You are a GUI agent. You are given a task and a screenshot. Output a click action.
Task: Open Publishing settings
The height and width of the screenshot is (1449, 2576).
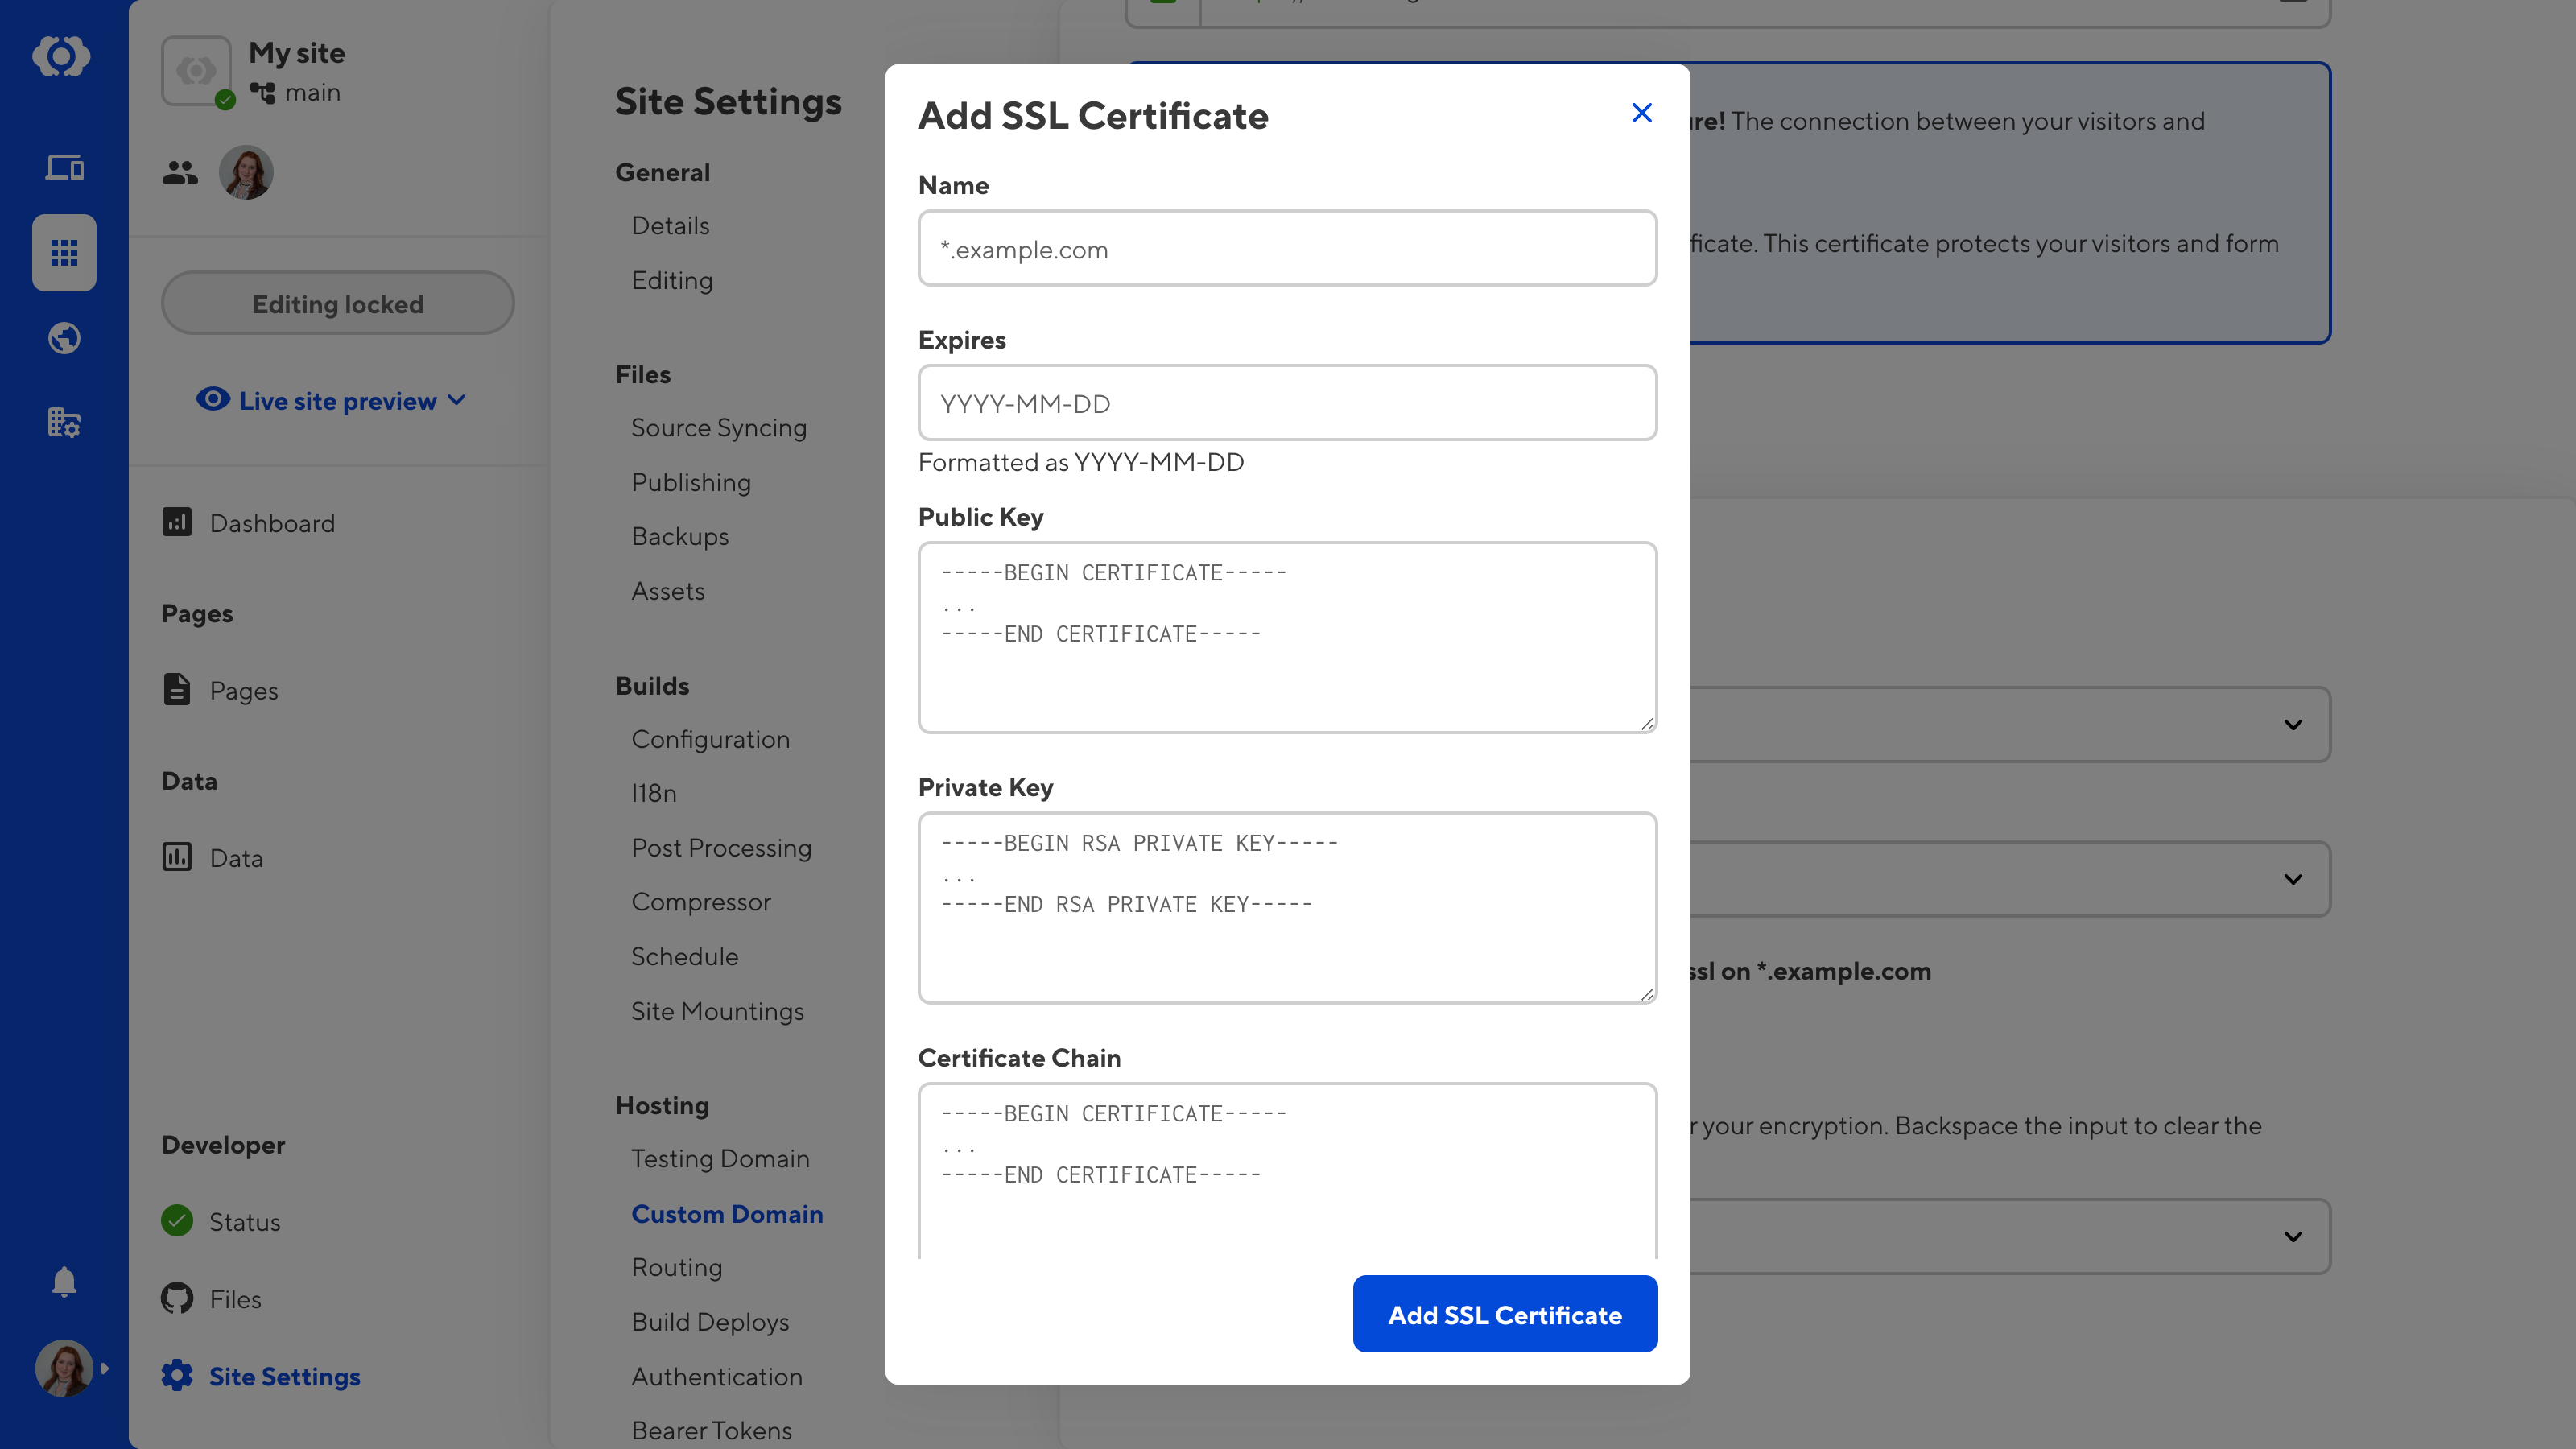tap(691, 482)
